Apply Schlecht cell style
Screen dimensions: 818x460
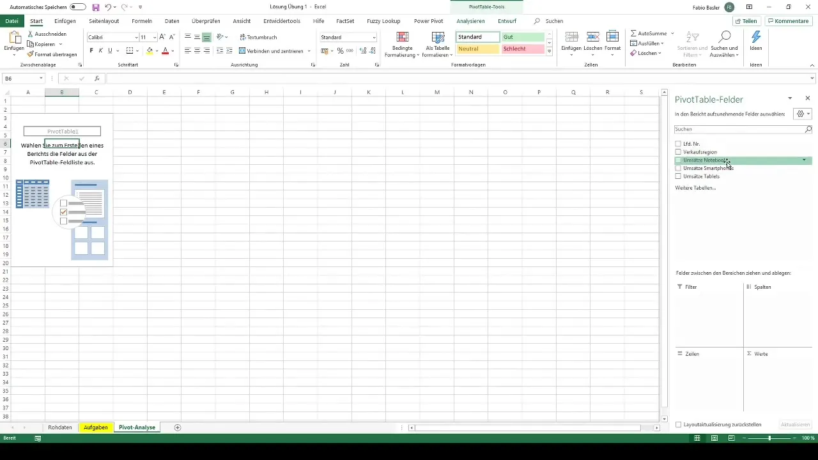coord(523,49)
